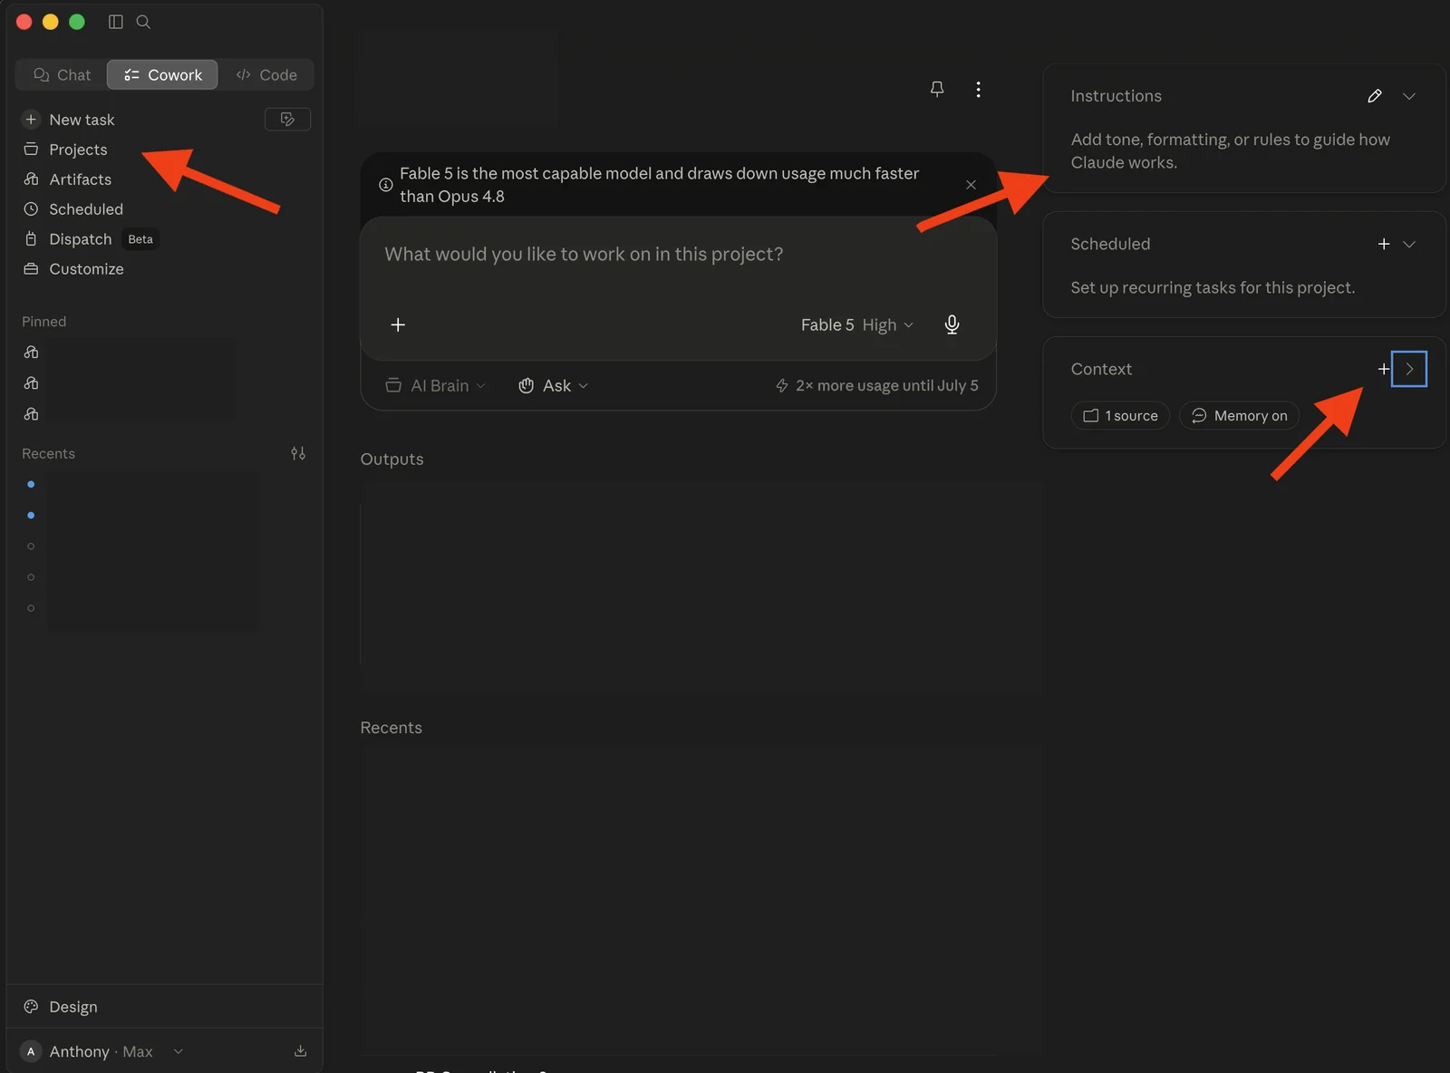This screenshot has width=1450, height=1073.
Task: Open Projects in the sidebar
Action: (x=78, y=150)
